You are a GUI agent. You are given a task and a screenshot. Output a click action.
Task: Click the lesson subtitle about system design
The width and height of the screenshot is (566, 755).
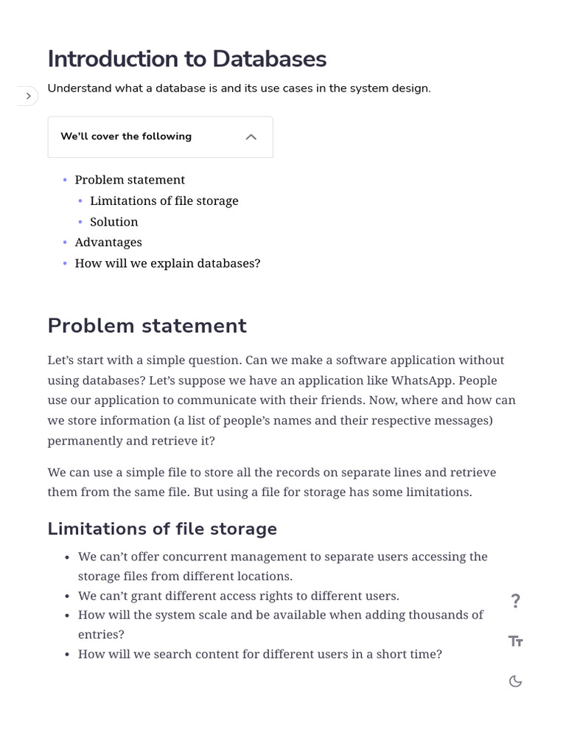240,88
